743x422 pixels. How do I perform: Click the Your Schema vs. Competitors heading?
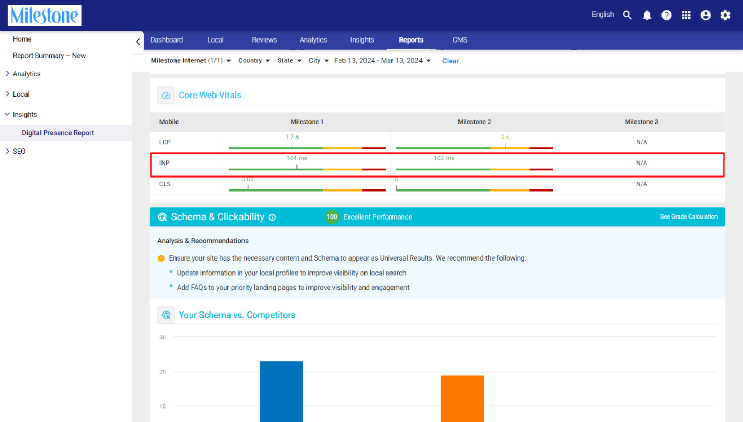tap(237, 315)
